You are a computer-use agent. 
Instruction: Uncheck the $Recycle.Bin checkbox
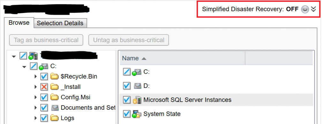(x=44, y=77)
